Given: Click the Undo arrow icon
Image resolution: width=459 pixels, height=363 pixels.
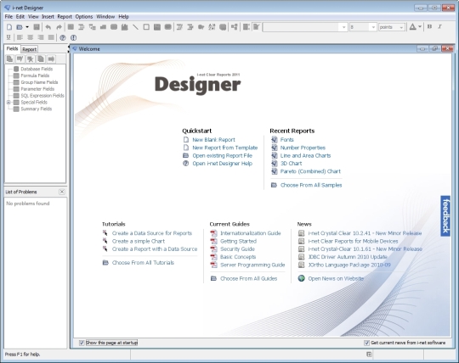Looking at the screenshot, I should click(48, 27).
